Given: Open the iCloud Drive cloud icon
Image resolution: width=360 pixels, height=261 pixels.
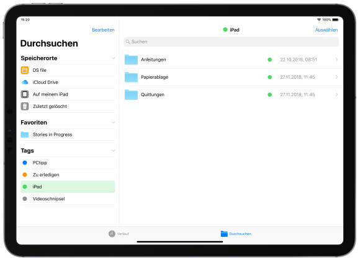Looking at the screenshot, I should (25, 82).
